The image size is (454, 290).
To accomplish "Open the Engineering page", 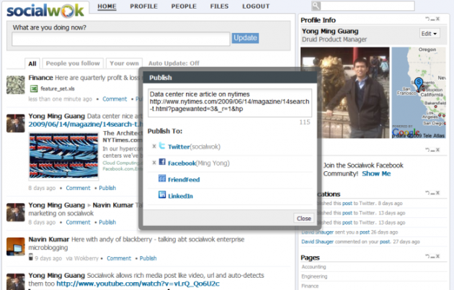I will pyautogui.click(x=314, y=276).
